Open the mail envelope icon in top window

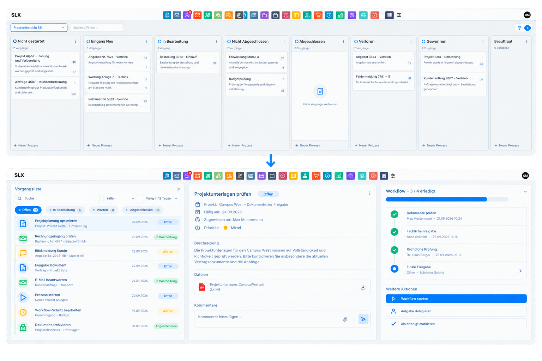[177, 15]
